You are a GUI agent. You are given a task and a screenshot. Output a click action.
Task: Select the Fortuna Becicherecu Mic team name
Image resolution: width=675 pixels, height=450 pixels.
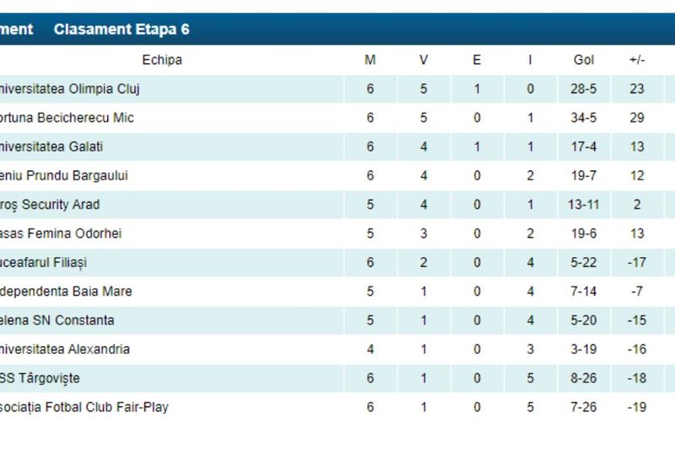click(67, 118)
